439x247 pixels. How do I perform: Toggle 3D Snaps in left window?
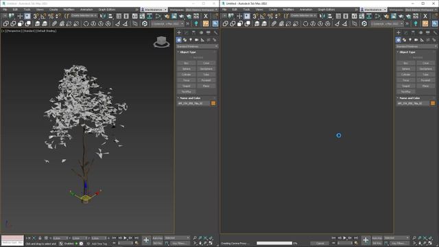click(x=36, y=16)
